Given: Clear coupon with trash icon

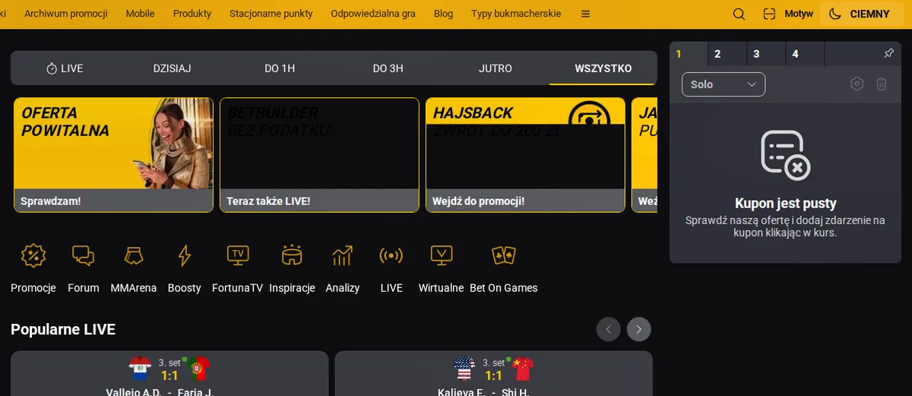Looking at the screenshot, I should pyautogui.click(x=882, y=84).
